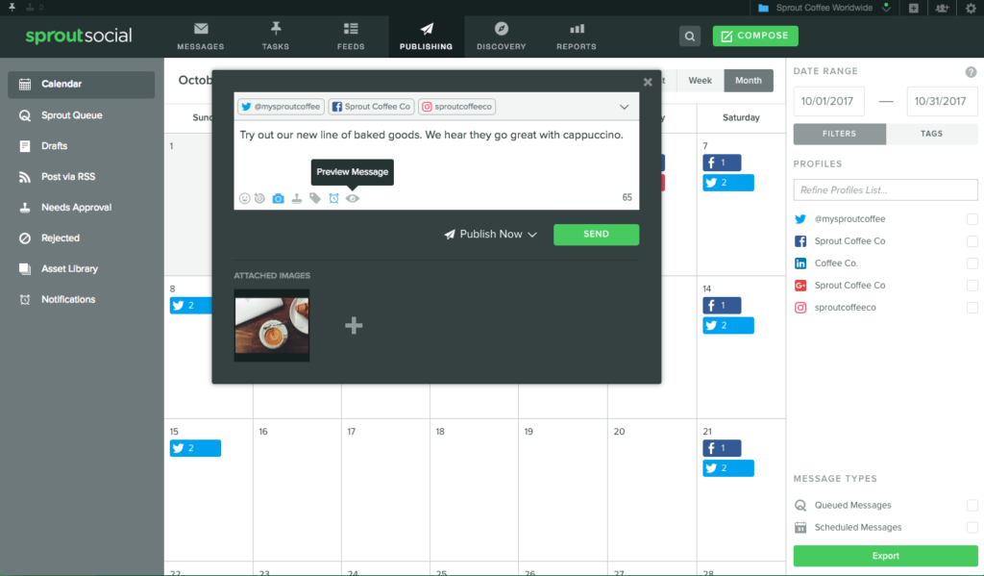Add another image with the plus button
The image size is (984, 576).
coord(354,325)
